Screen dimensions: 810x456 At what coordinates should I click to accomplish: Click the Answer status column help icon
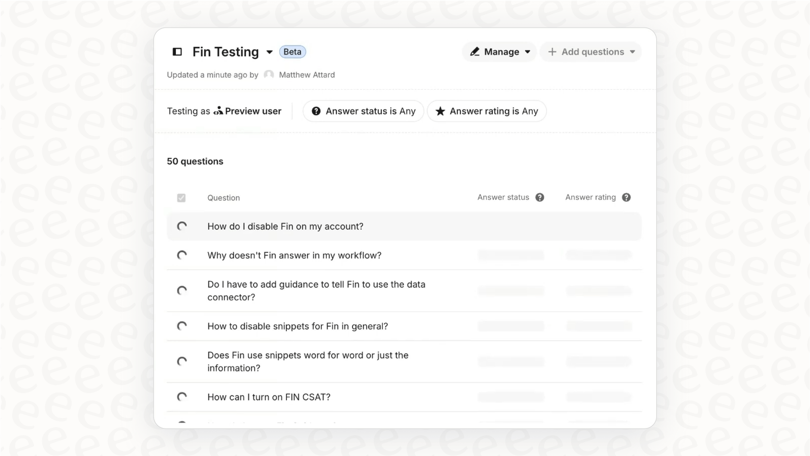pos(540,197)
